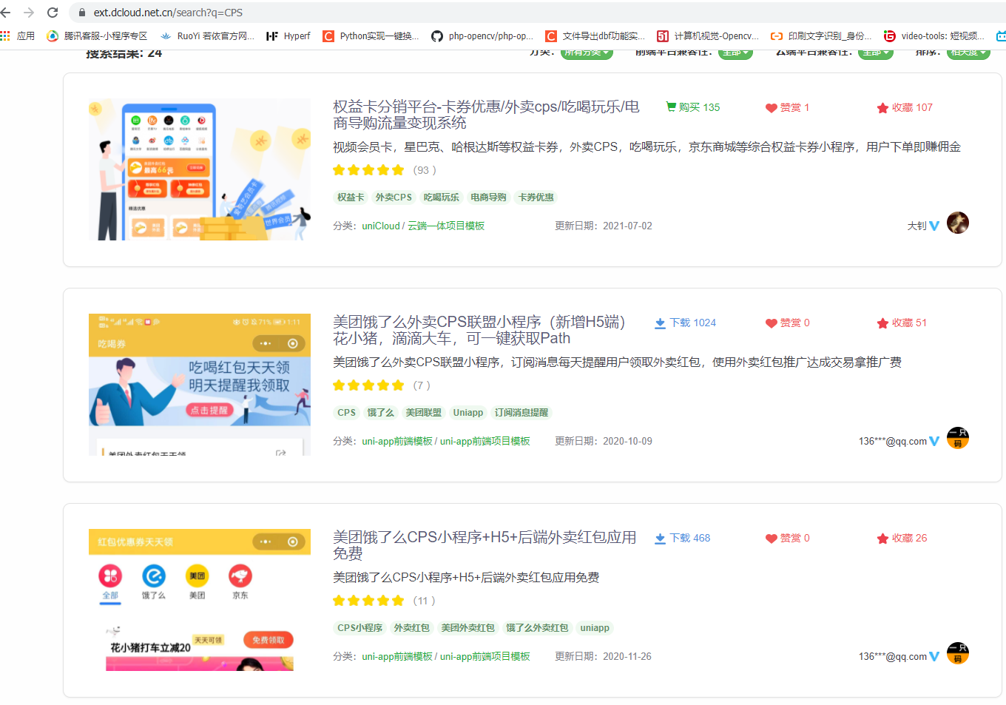
Task: Select the 饿了么外卖红包 tag
Action: tap(538, 628)
